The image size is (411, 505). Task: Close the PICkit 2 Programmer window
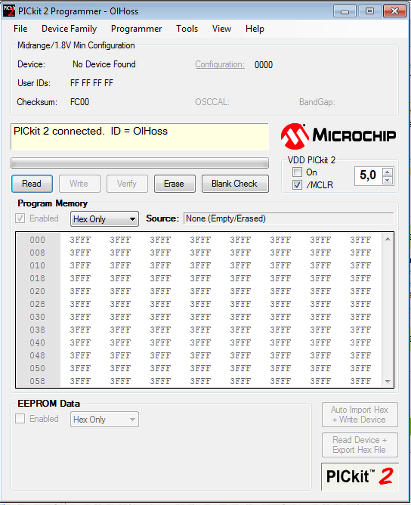coord(395,11)
